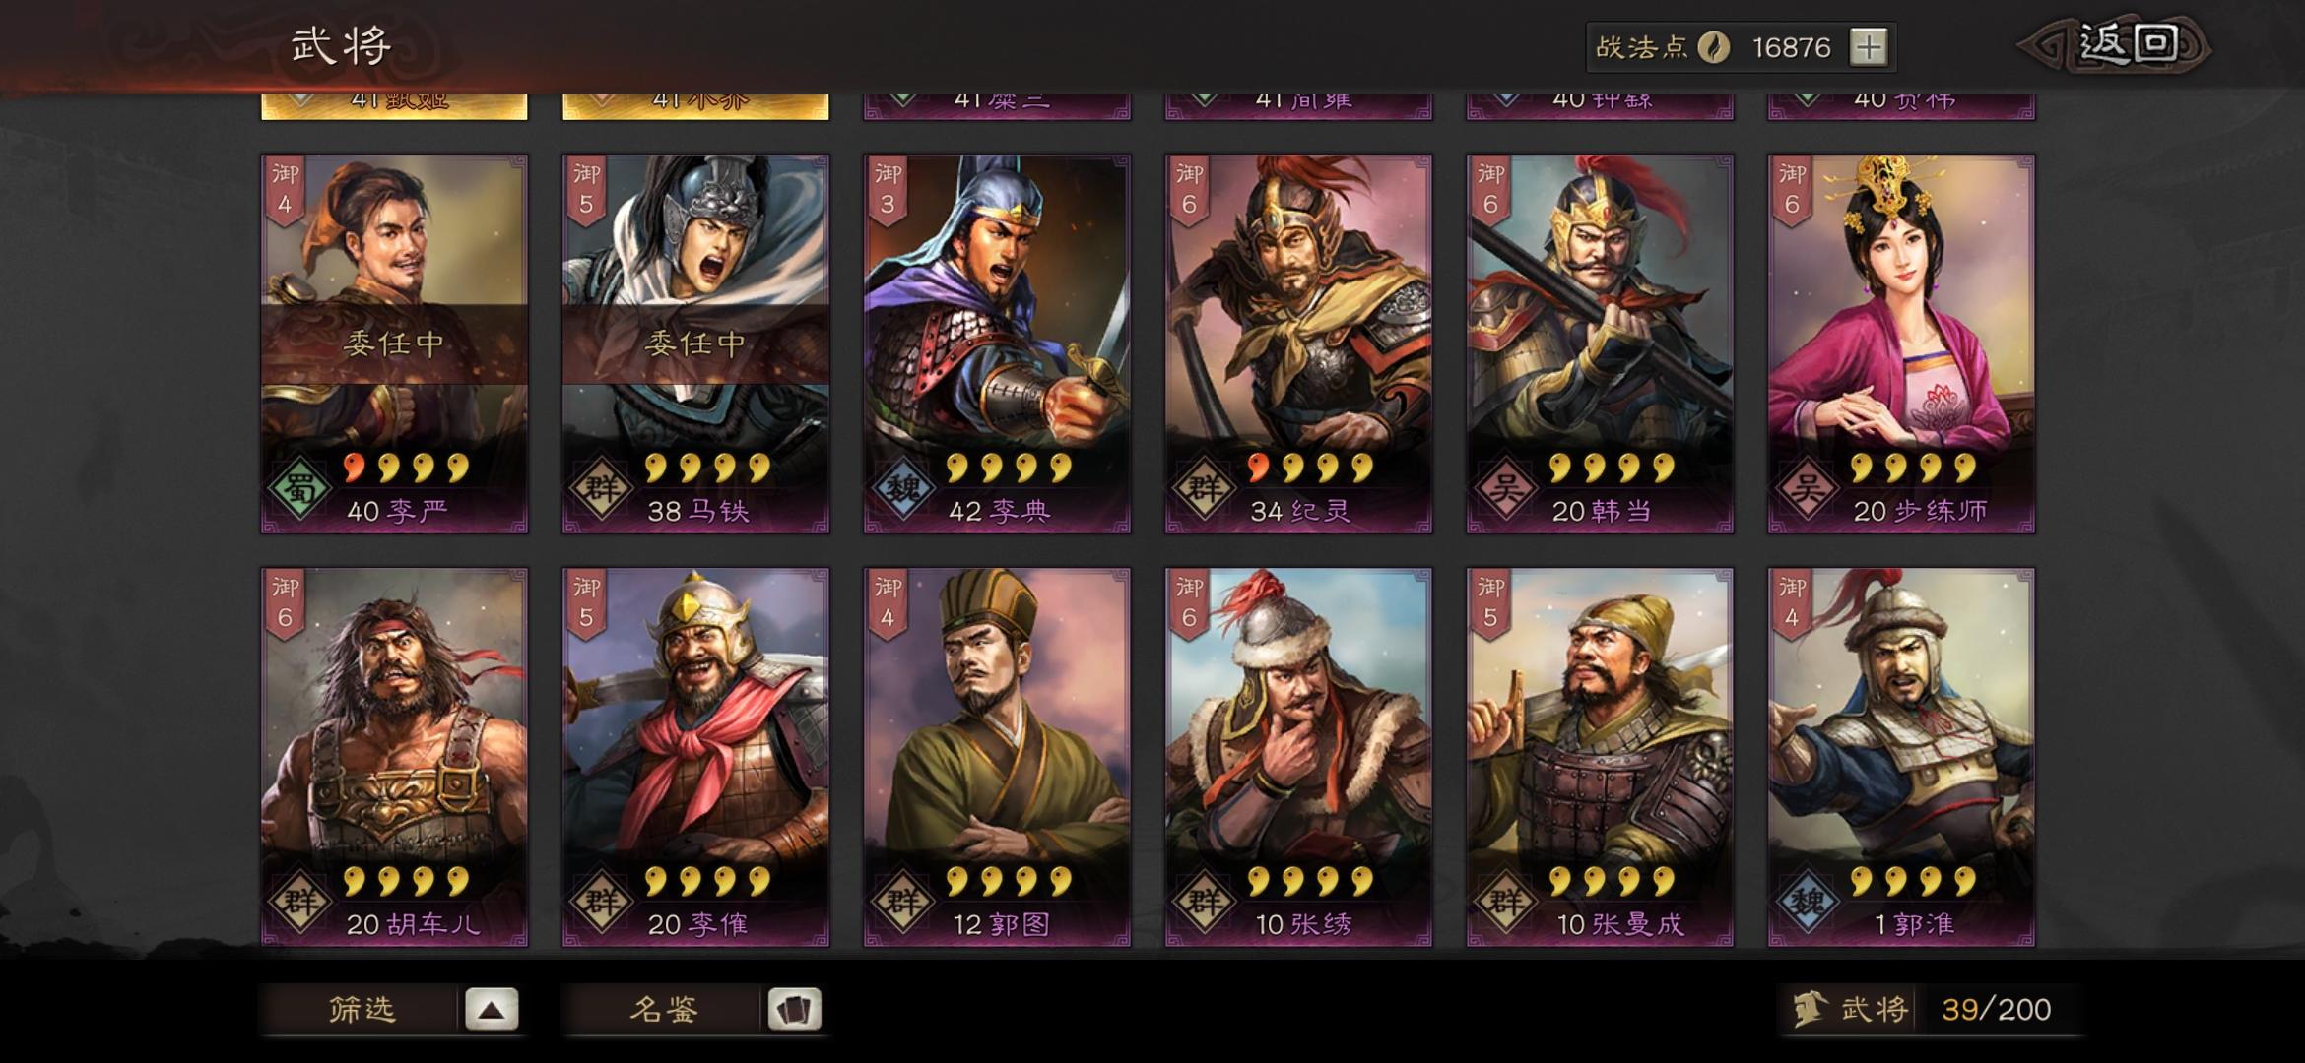Expand the 筛选 filter arrow
This screenshot has height=1063, width=2305.
[x=492, y=1010]
